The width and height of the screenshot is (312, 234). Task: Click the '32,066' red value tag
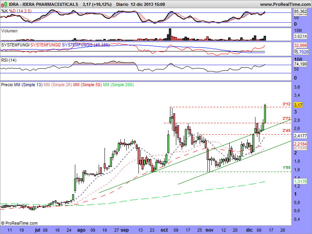[x=300, y=45]
